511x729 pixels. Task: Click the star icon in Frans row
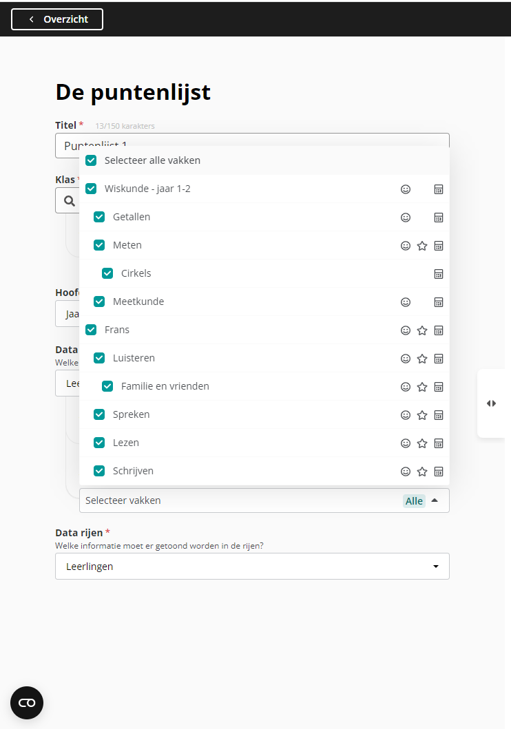[422, 330]
